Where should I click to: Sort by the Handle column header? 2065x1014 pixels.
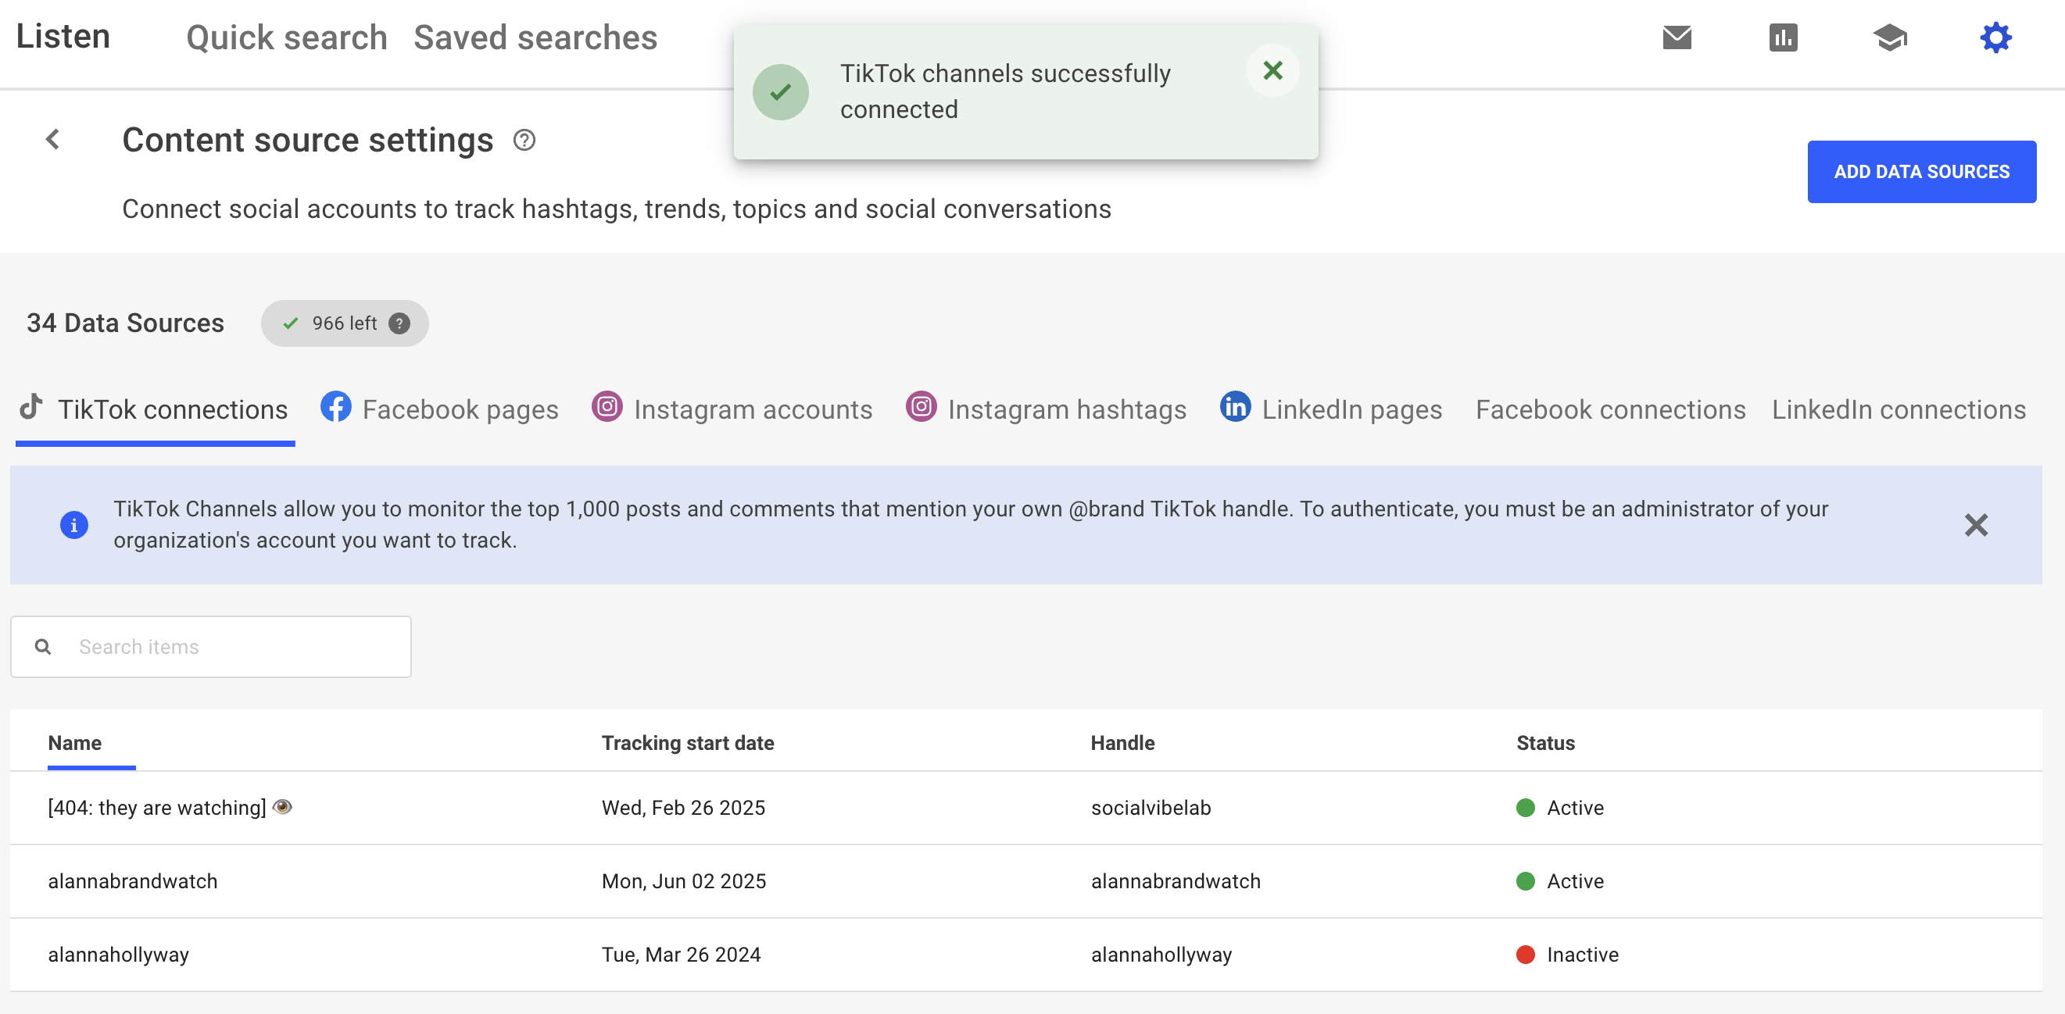pyautogui.click(x=1122, y=743)
